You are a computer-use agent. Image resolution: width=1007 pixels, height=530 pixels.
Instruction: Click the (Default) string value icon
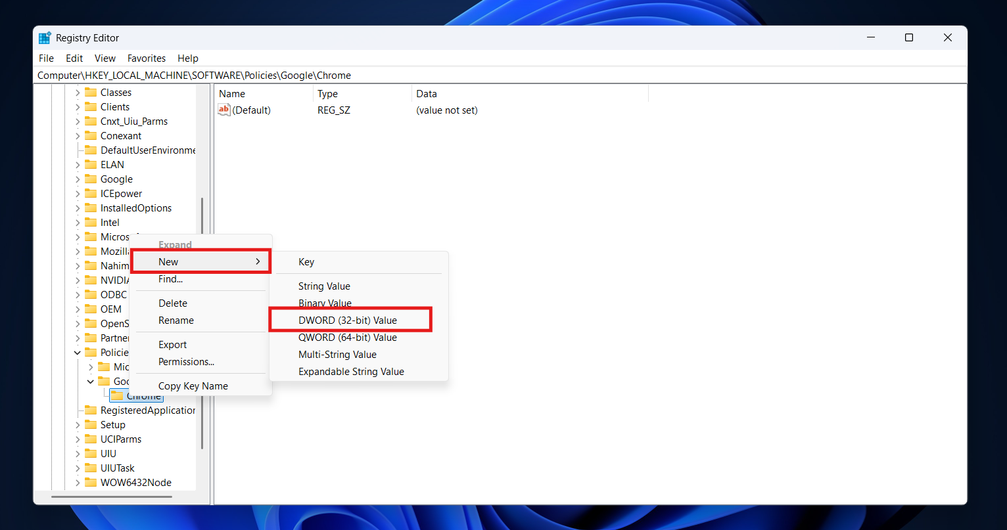coord(224,110)
